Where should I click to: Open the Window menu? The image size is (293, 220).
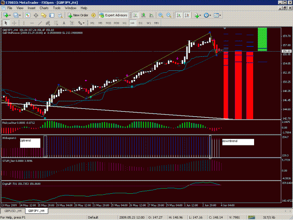point(70,8)
